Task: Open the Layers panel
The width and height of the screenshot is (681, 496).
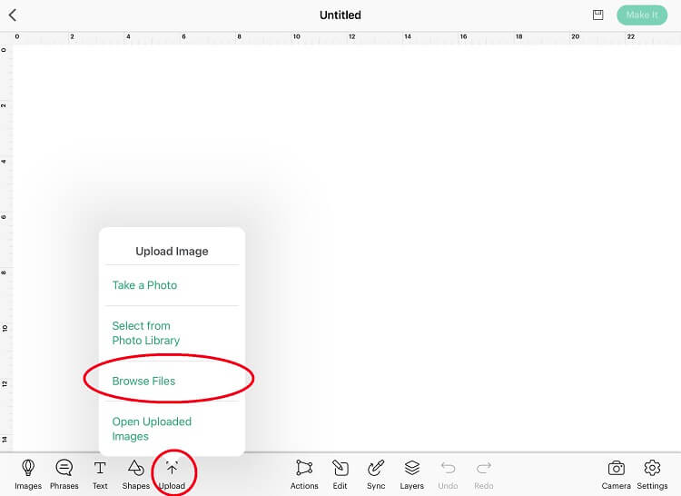Action: pyautogui.click(x=411, y=475)
